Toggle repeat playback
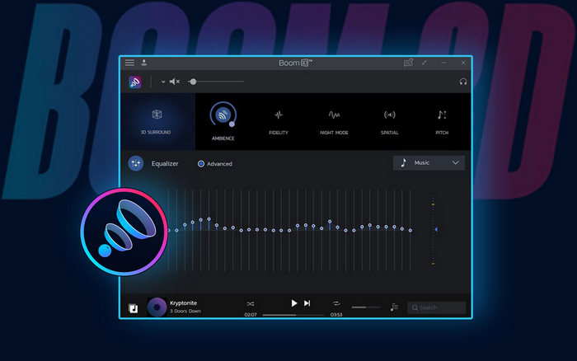Screen dimensions: 577x361 point(336,303)
